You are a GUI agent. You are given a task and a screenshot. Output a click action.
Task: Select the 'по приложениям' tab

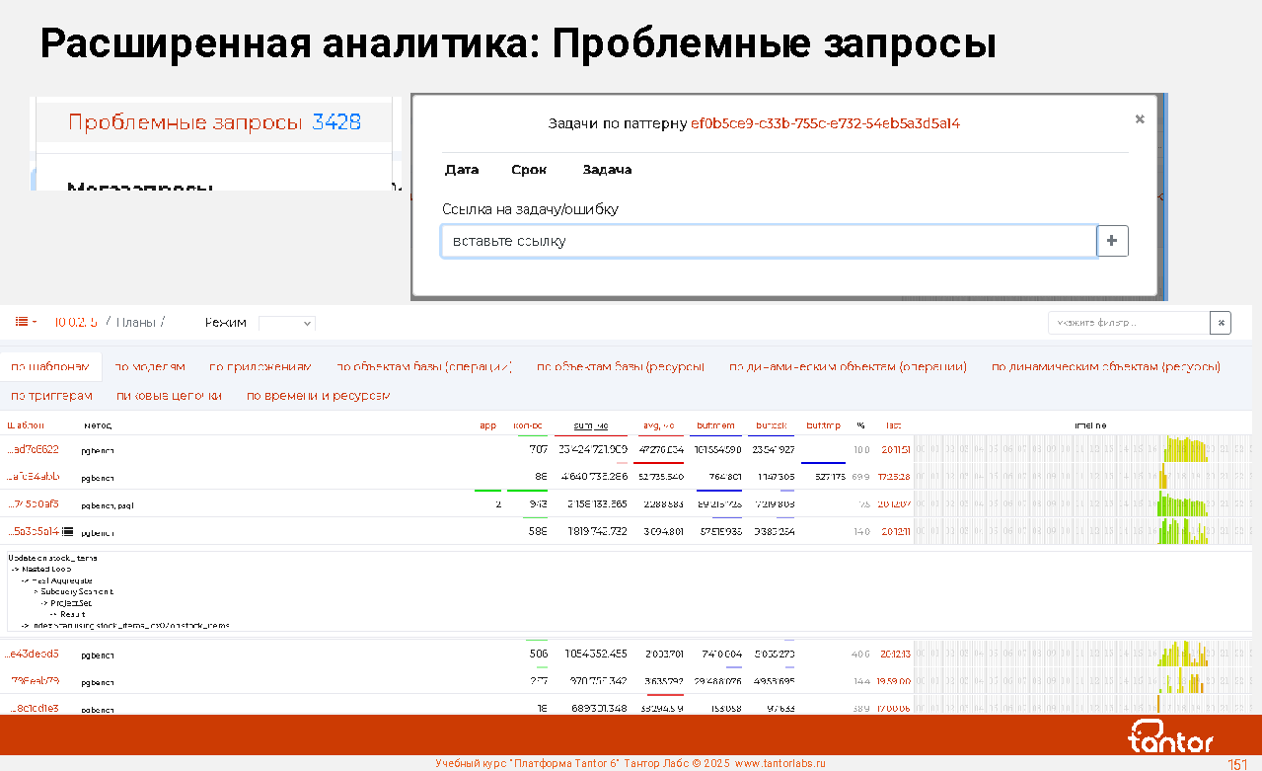click(x=260, y=366)
